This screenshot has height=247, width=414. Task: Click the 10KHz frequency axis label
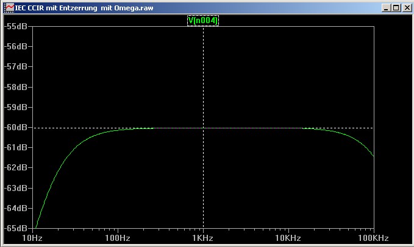coord(288,238)
